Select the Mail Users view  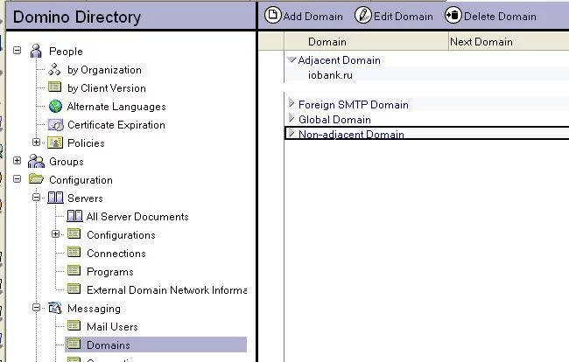tap(112, 327)
